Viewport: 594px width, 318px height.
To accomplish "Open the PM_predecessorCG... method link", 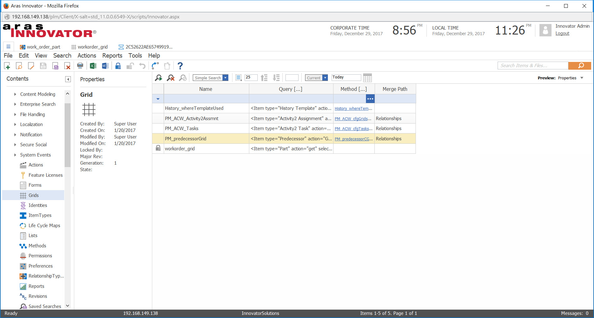I will [x=354, y=139].
